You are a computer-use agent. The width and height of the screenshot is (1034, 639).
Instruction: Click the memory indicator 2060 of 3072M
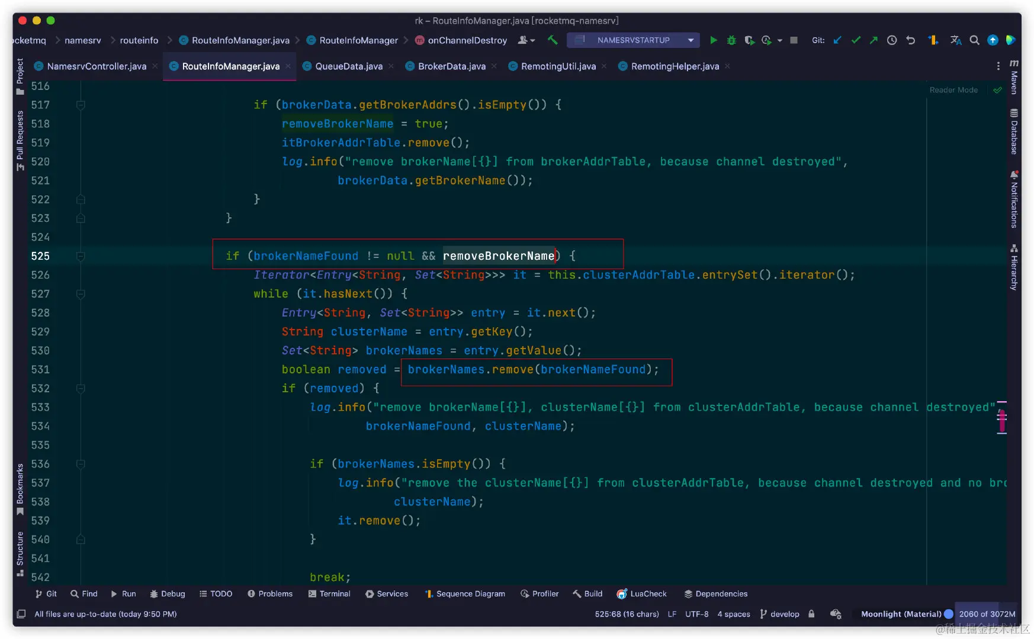coord(987,614)
